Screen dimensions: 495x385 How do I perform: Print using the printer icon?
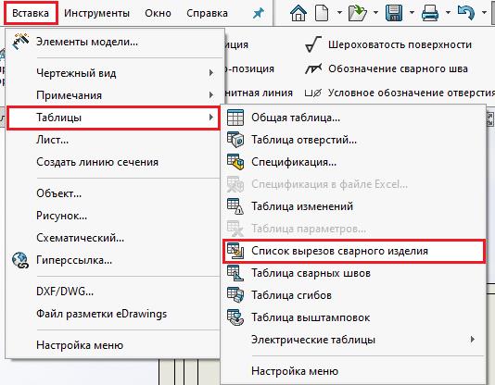click(x=430, y=13)
